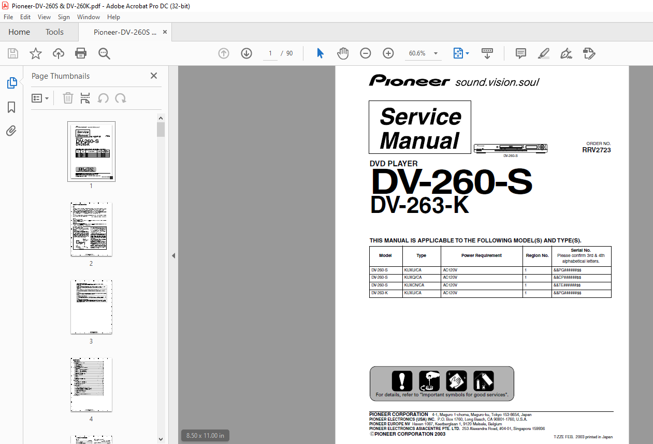The width and height of the screenshot is (653, 444).
Task: Open thumbnail options menu dropdown
Action: (x=40, y=98)
